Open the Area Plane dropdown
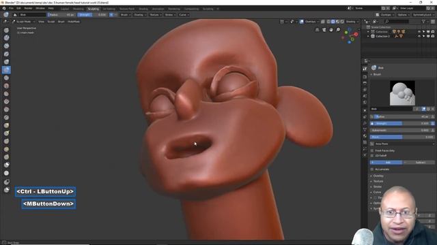This screenshot has width=437, height=245. tap(402, 144)
